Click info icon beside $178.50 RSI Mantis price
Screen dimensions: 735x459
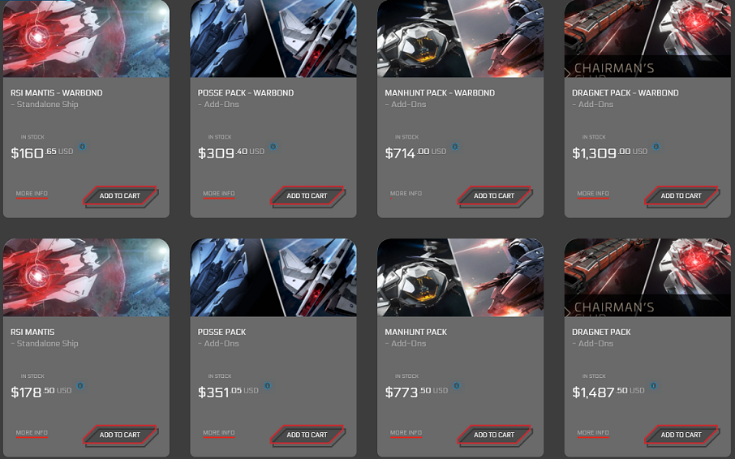80,386
